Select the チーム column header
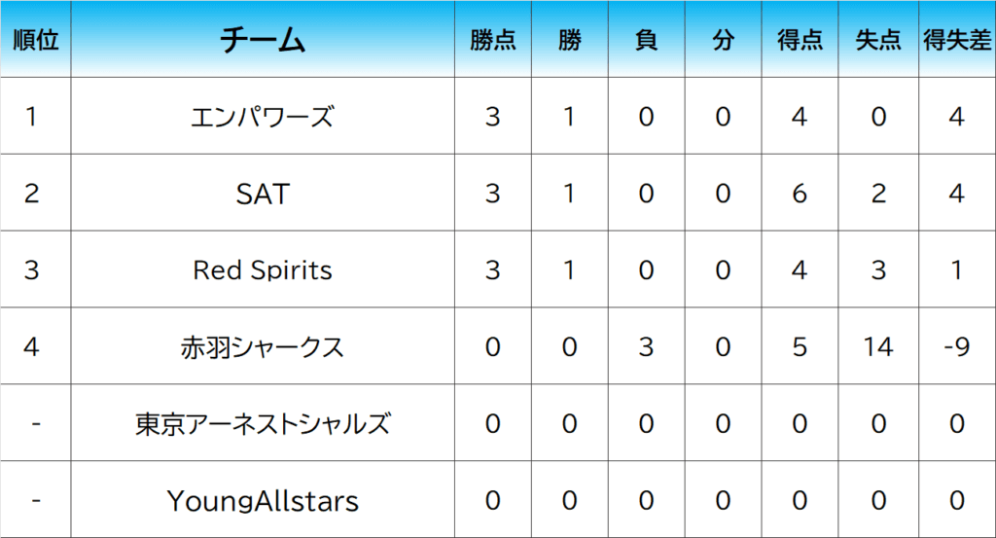The height and width of the screenshot is (538, 996). click(x=263, y=40)
